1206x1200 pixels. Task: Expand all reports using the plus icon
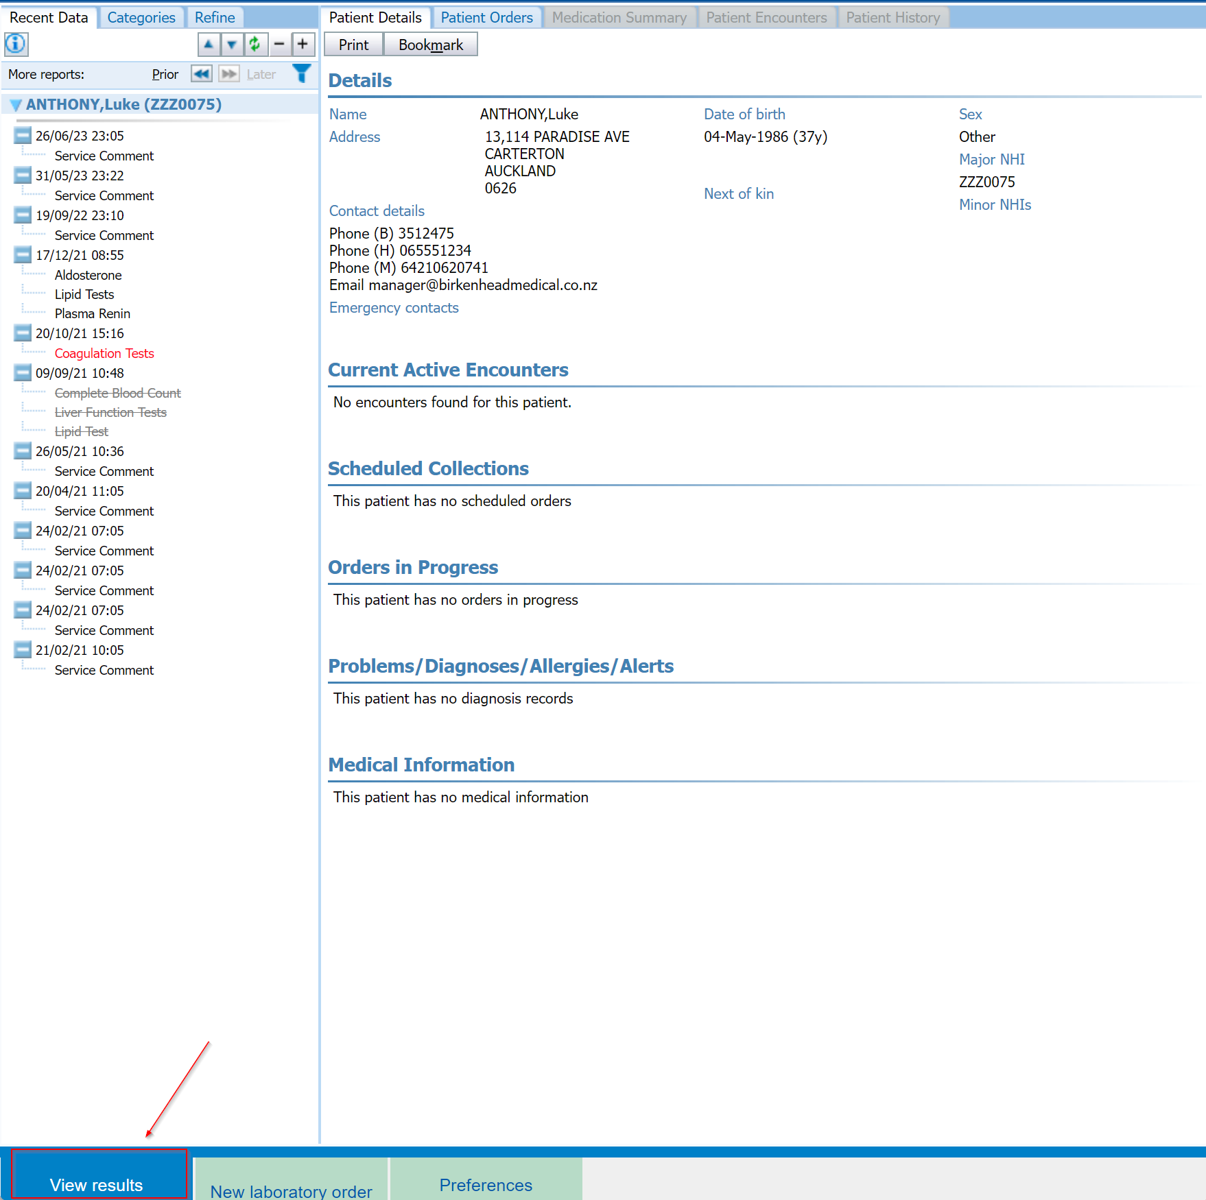point(303,44)
